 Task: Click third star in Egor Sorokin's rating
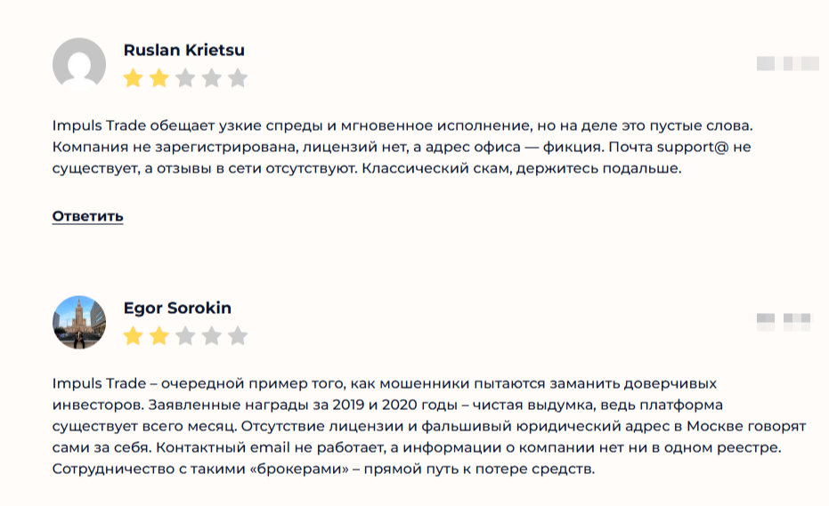(185, 336)
